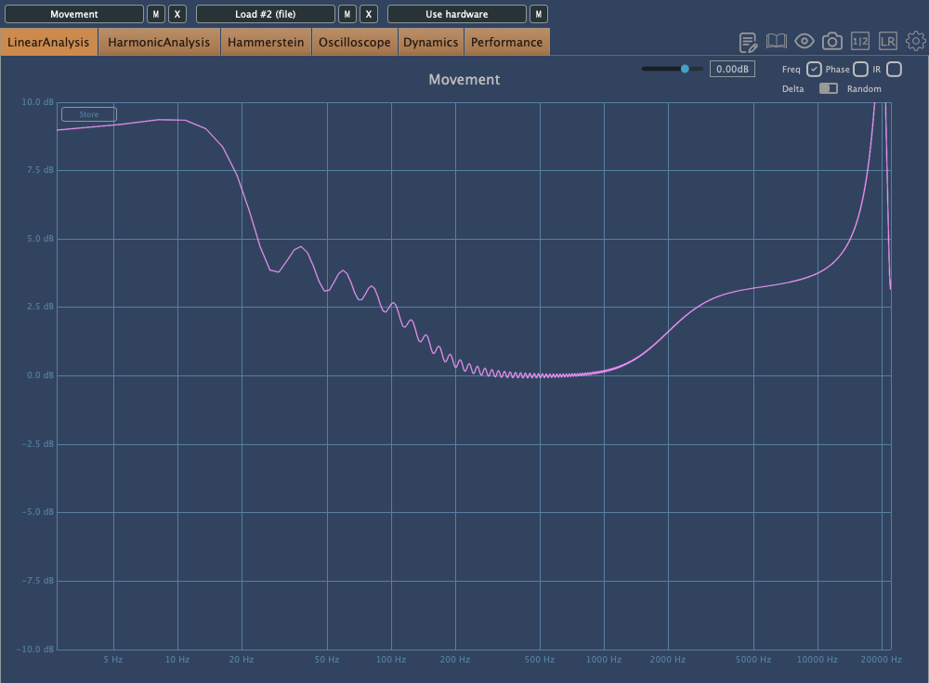Open the Movement source selector
Screen dimensions: 929x683
74,14
